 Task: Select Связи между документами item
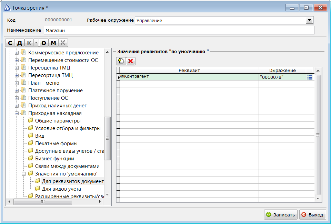[x=67, y=166]
